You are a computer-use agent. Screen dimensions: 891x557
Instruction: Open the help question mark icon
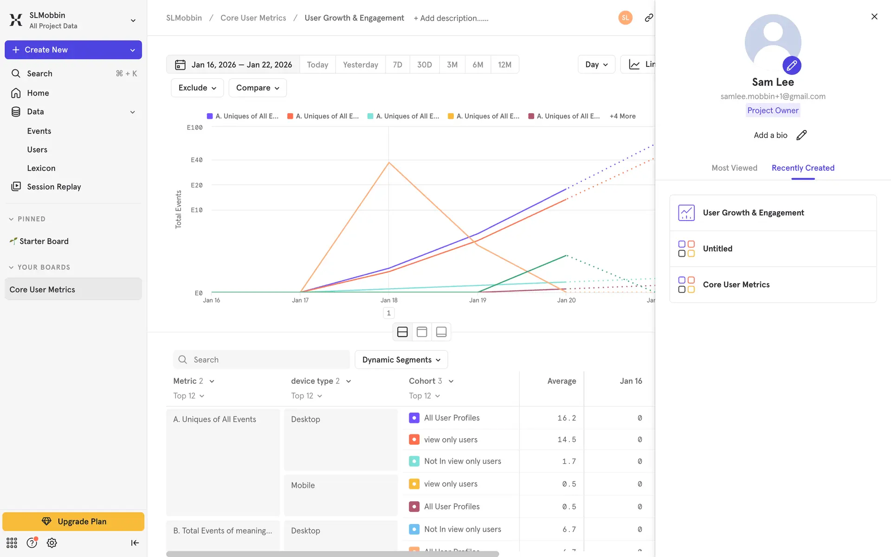point(32,543)
